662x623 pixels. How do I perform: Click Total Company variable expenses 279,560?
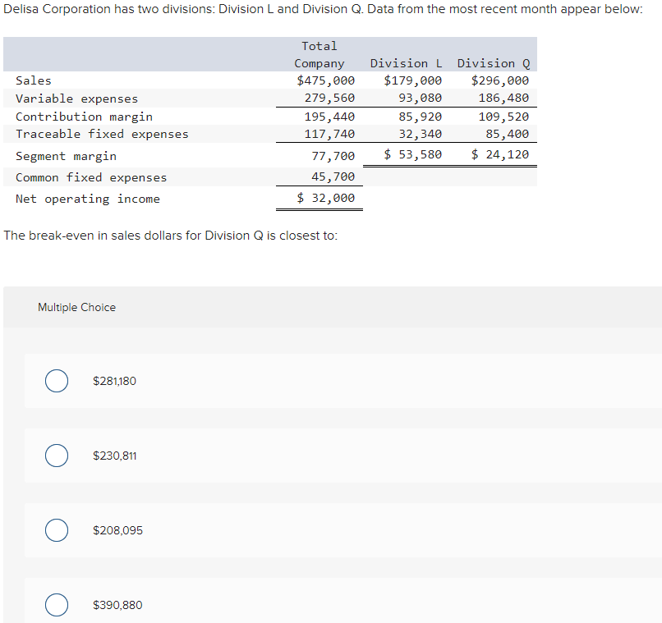(x=329, y=98)
